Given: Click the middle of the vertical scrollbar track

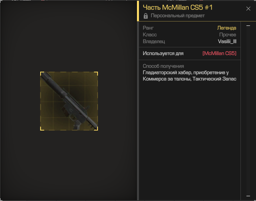Looking at the screenshot, I should coord(248,111).
